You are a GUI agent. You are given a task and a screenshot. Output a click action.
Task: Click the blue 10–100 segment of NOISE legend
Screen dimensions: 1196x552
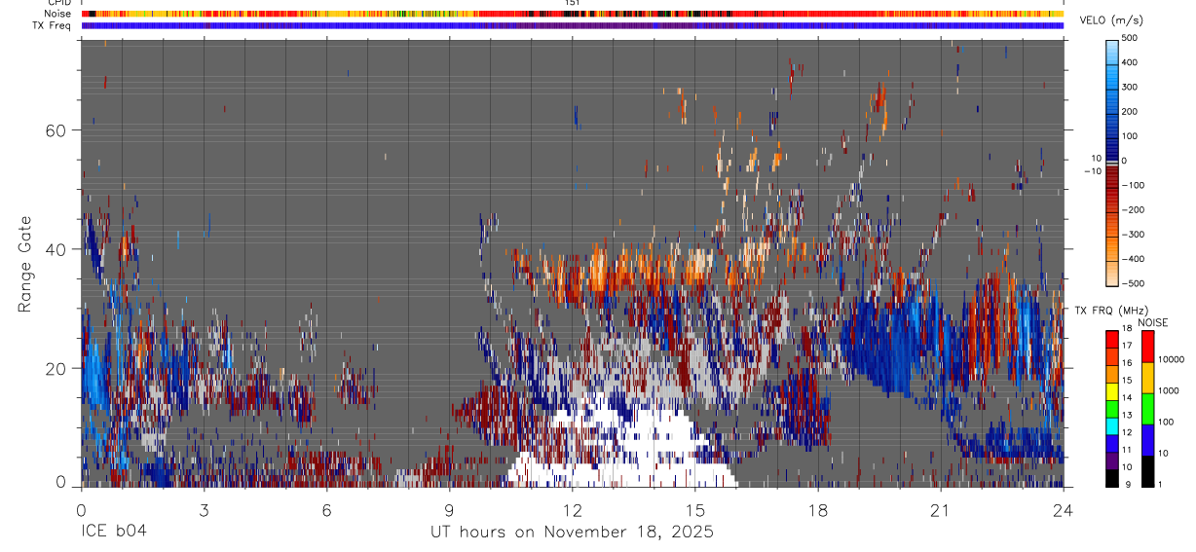1148,440
